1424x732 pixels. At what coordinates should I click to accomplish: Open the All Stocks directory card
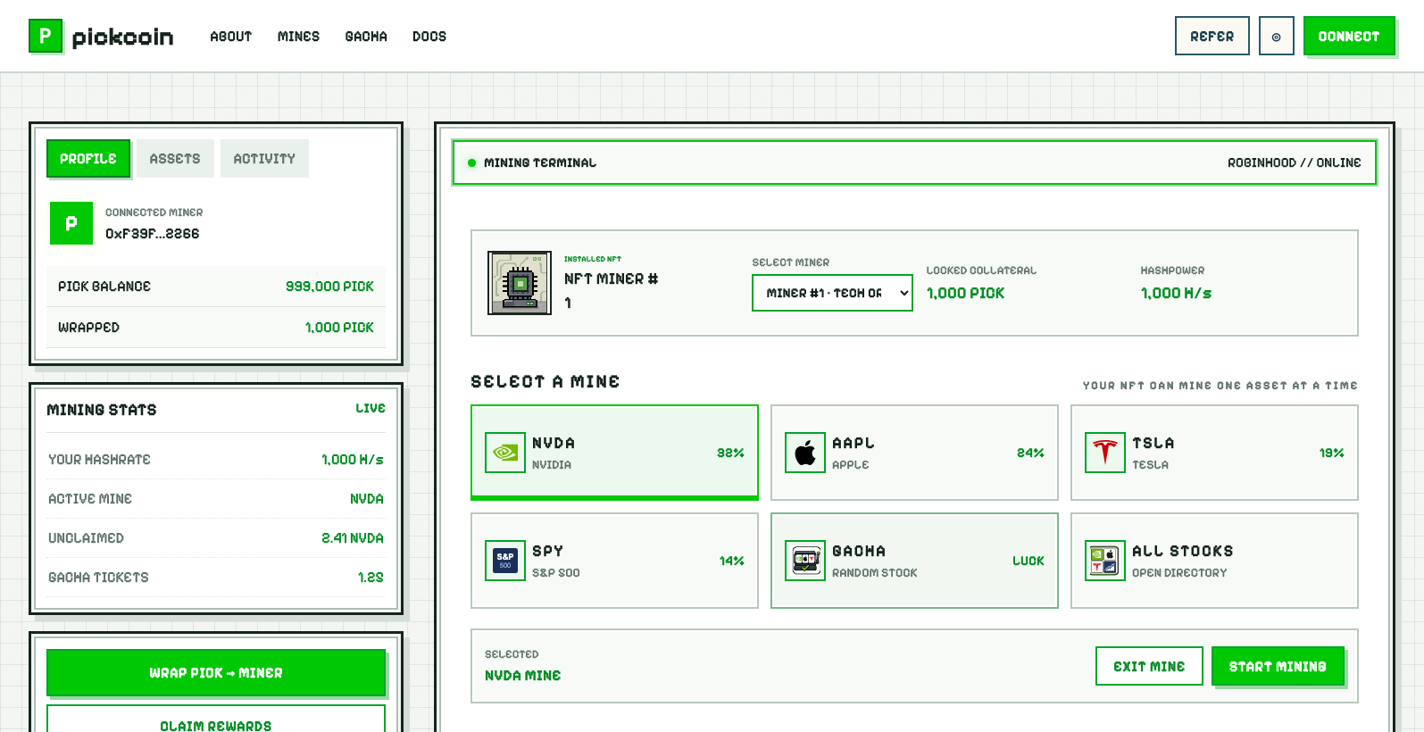click(x=1214, y=561)
